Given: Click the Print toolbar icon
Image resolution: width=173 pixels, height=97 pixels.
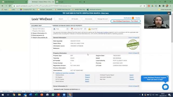Looking at the screenshot, I should pyautogui.click(x=54, y=29).
